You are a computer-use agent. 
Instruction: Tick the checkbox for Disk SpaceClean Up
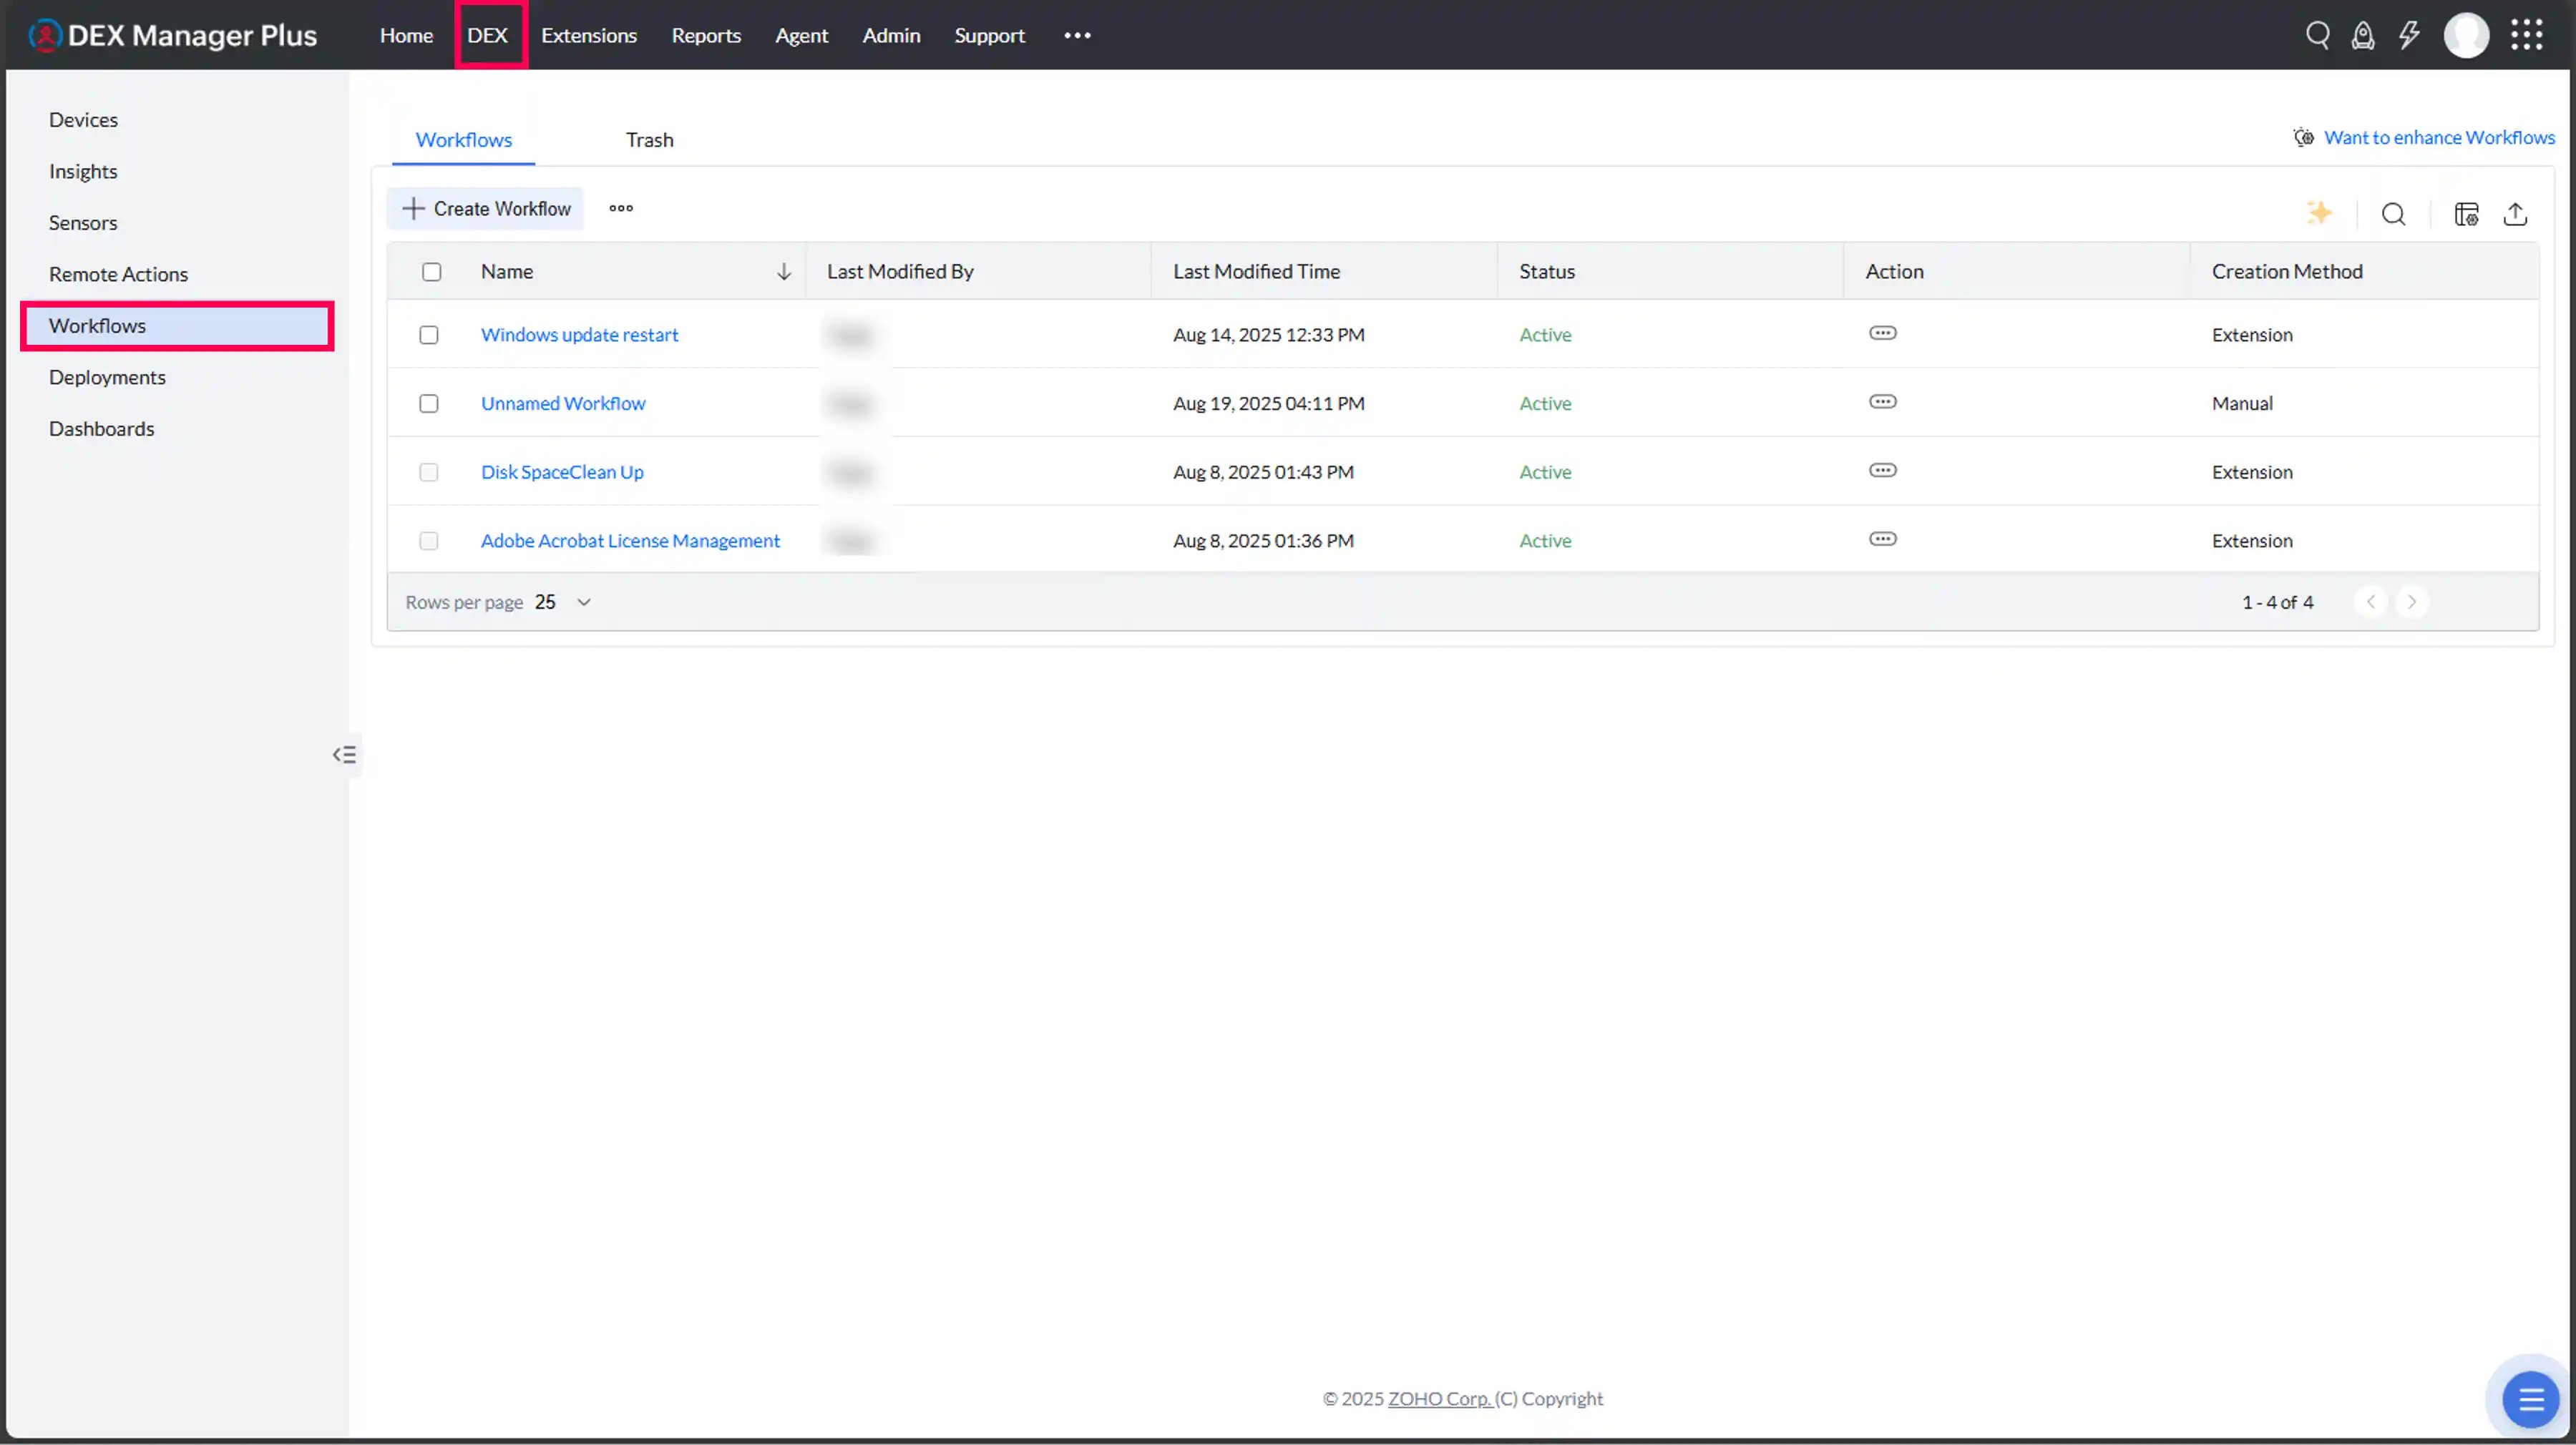[x=429, y=471]
